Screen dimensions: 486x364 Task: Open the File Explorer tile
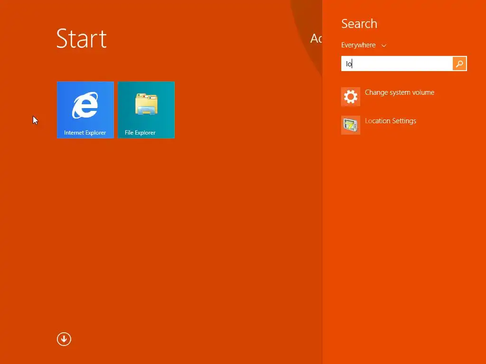pos(146,110)
